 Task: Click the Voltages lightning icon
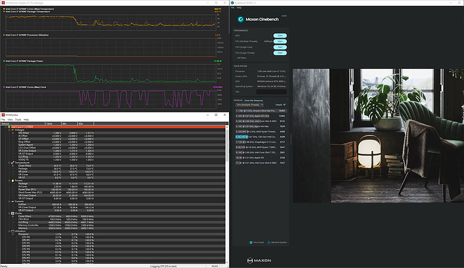coord(12,130)
